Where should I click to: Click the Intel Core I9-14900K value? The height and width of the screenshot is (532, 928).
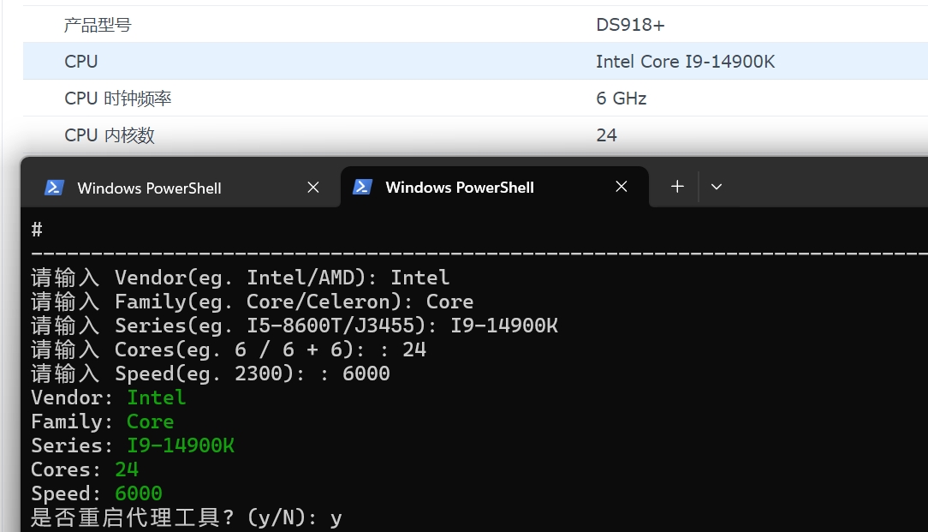(685, 62)
